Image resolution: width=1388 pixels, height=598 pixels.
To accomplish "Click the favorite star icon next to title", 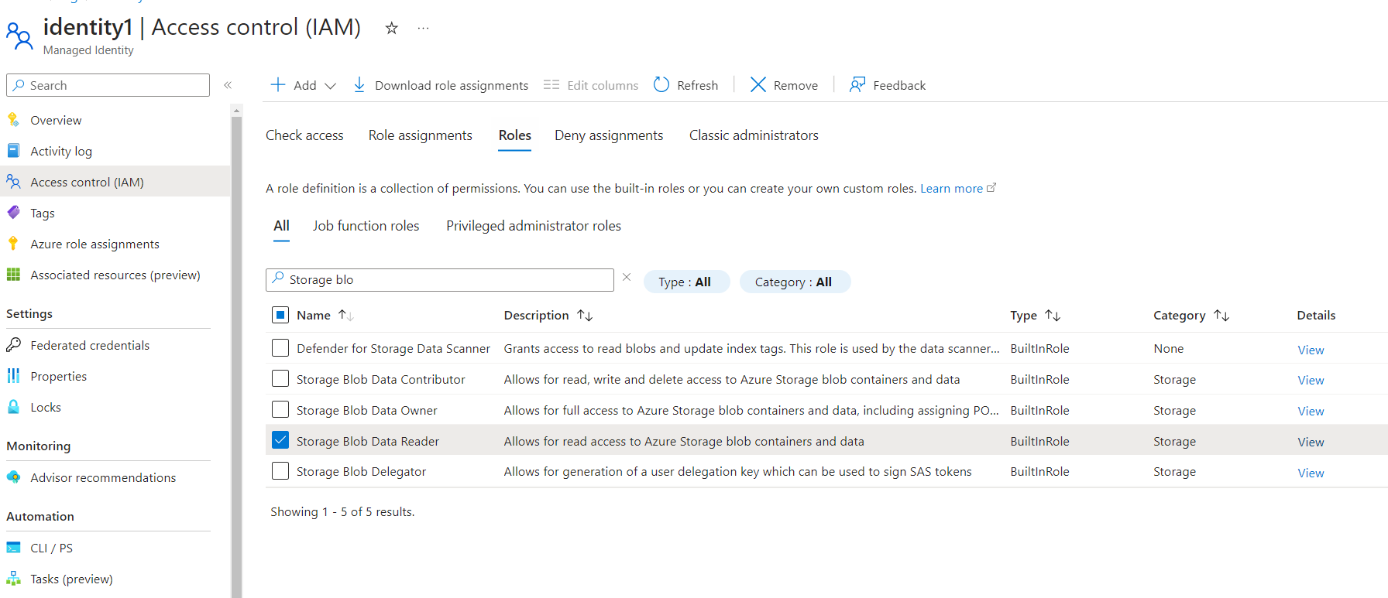I will pos(392,29).
